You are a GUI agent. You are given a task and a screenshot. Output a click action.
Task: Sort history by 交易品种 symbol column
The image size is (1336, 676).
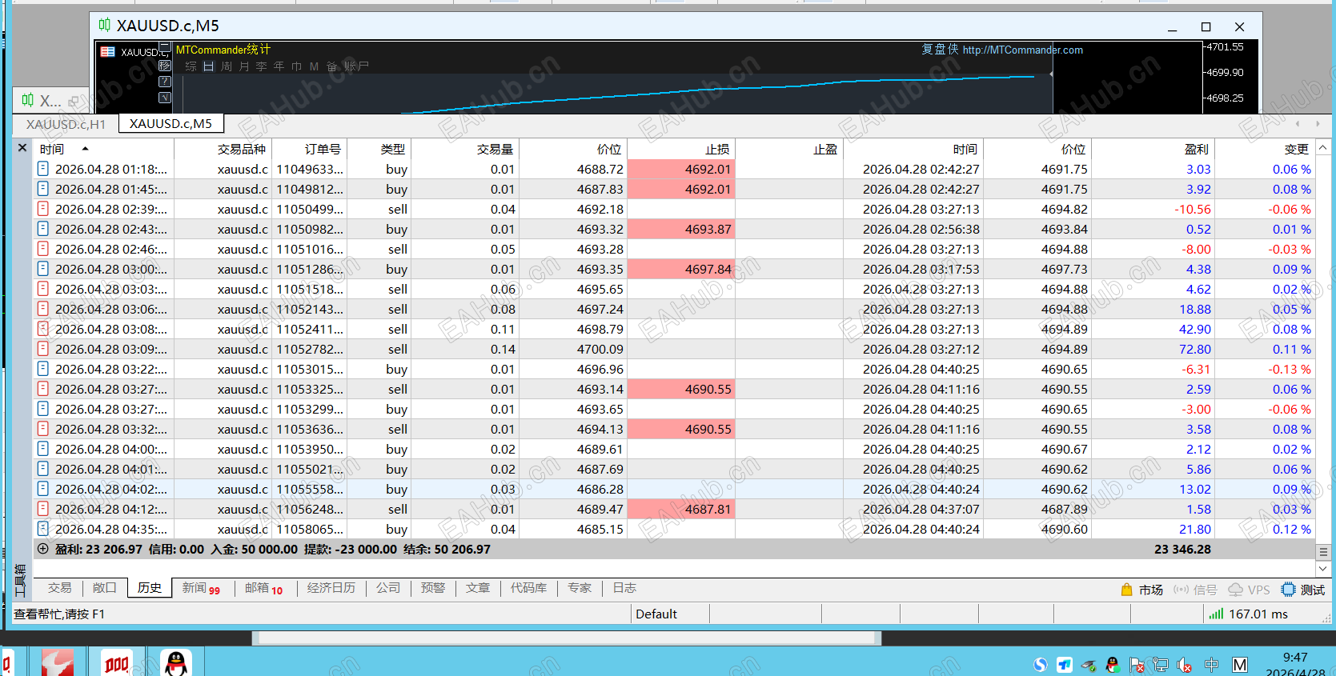pyautogui.click(x=223, y=149)
